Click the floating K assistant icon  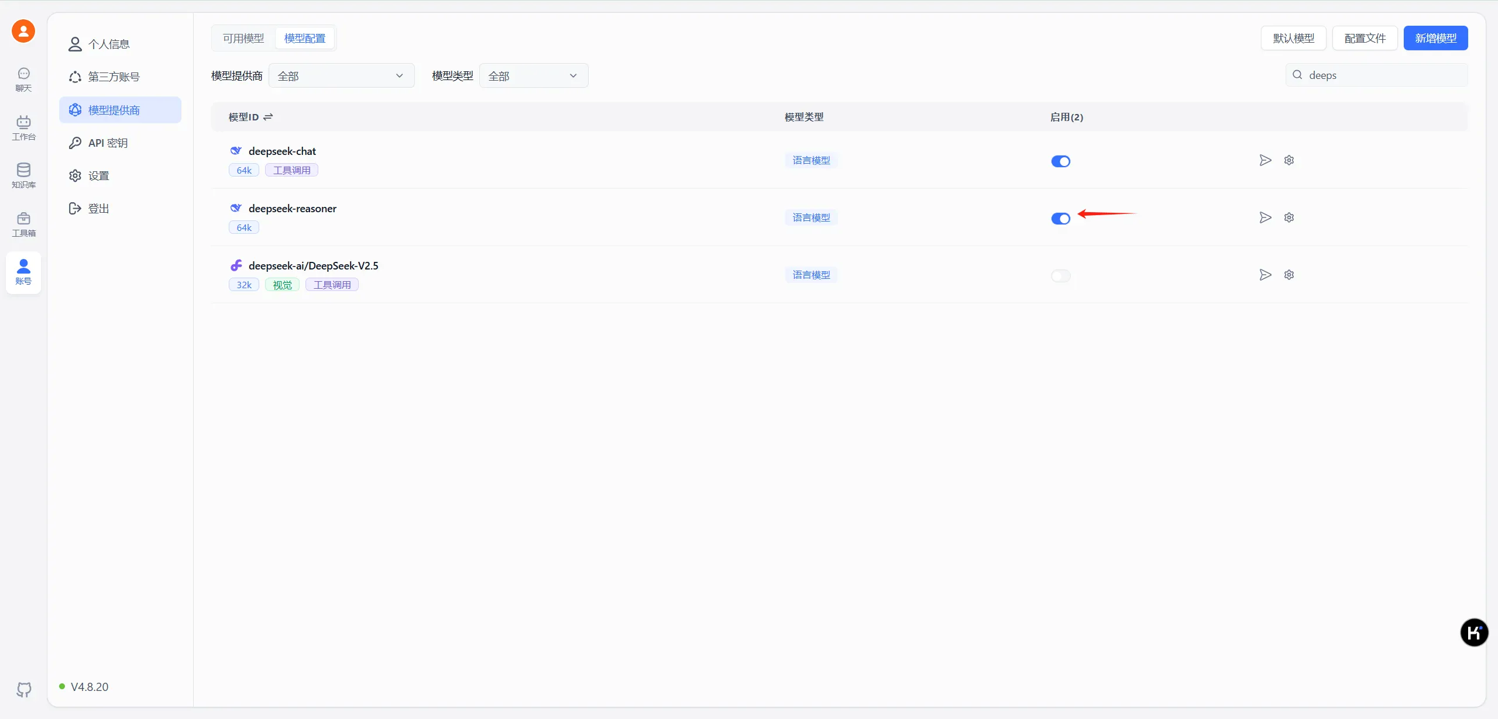pos(1474,632)
